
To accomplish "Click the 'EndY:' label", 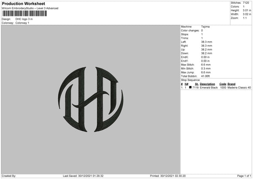I will (185, 61).
